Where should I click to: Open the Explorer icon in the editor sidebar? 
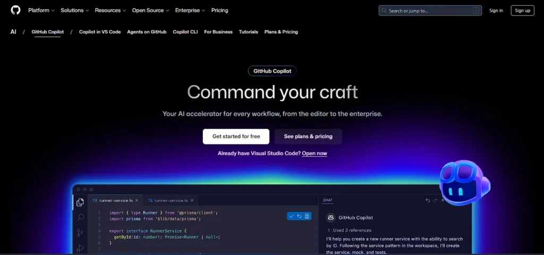pyautogui.click(x=80, y=202)
